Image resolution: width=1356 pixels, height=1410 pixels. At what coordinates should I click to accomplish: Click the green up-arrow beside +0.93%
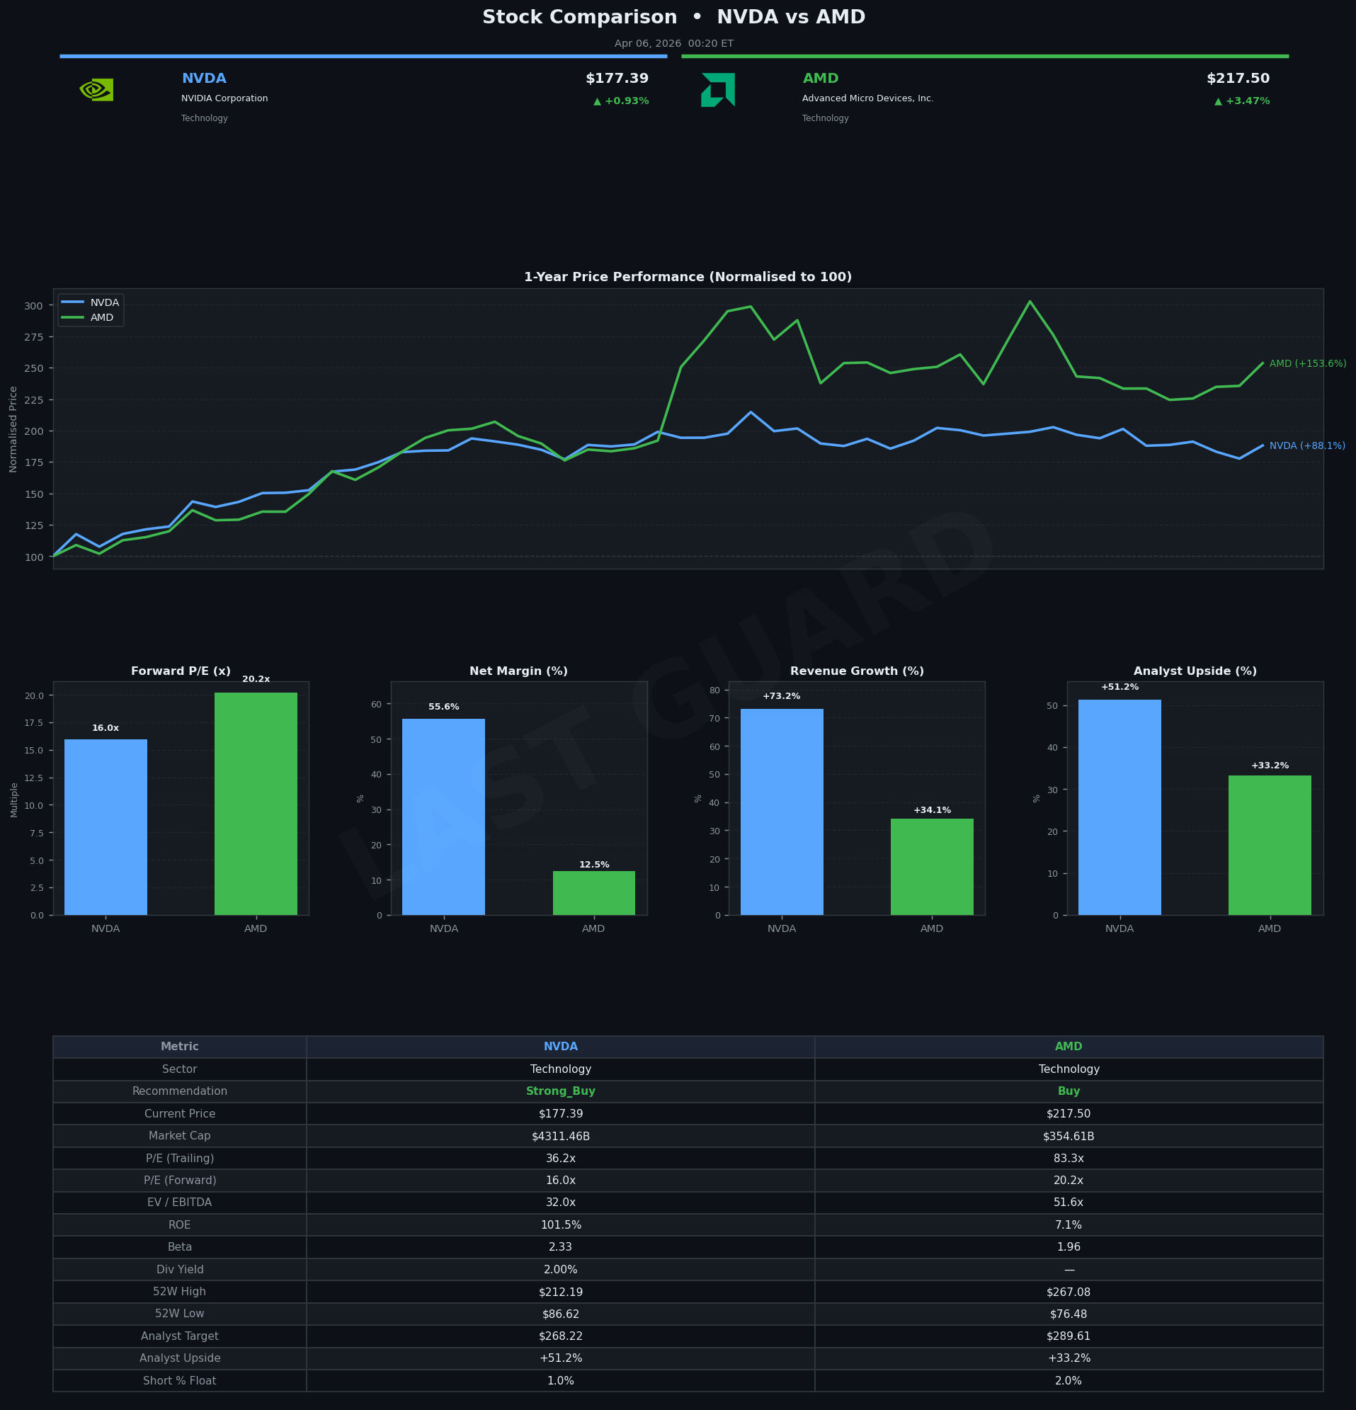(x=597, y=101)
